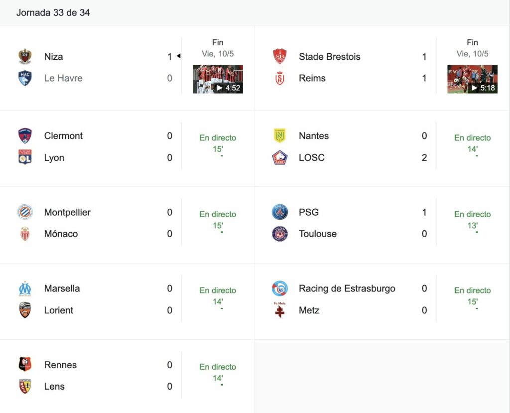The image size is (510, 413).
Task: Open the Toulouse team name
Action: (x=318, y=234)
